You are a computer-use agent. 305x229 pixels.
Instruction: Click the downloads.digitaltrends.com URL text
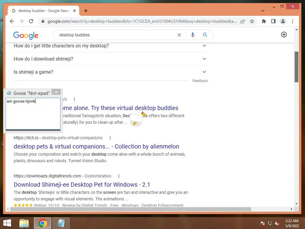point(63,176)
